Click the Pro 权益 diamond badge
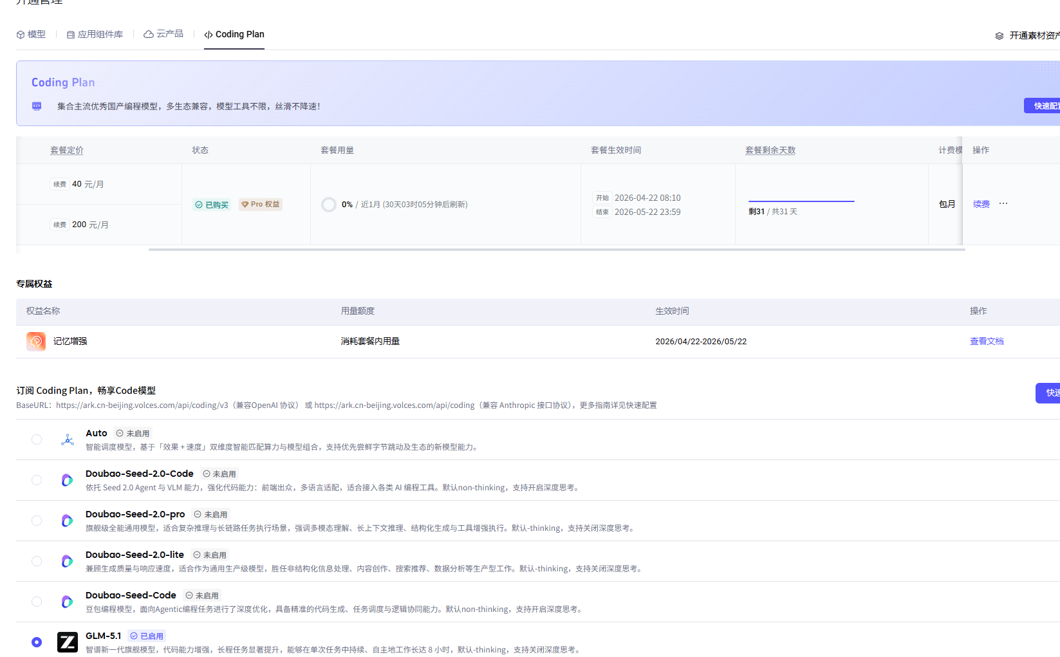Screen dimensions: 1060x657 tap(261, 205)
